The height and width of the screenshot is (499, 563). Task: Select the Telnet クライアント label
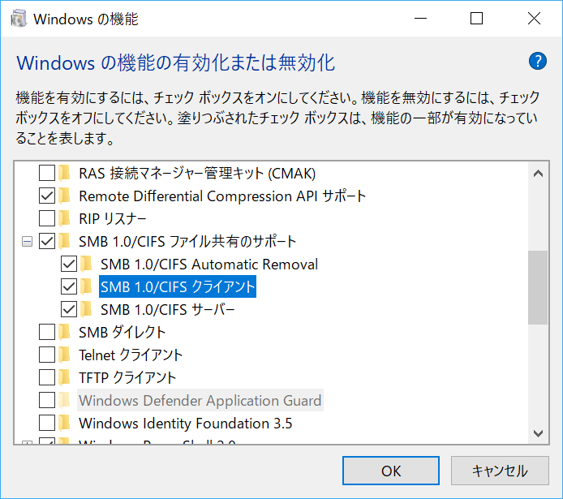tap(131, 355)
